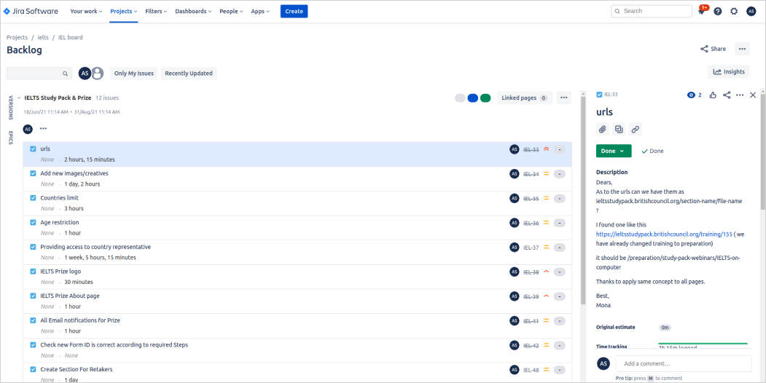Click the IEL-42 issue key
Screen dimensions: 766x383
point(531,345)
